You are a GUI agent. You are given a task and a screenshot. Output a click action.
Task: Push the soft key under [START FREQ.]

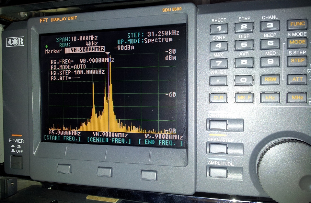coord(64,169)
